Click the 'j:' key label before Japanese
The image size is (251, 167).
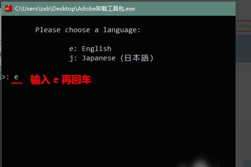click(73, 58)
